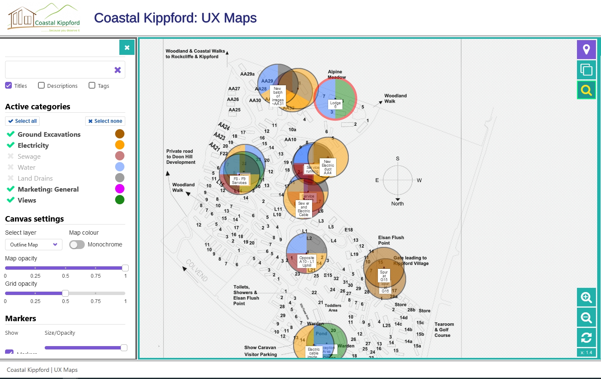The height and width of the screenshot is (379, 601).
Task: Click the purple map marker pin button
Action: pos(586,49)
